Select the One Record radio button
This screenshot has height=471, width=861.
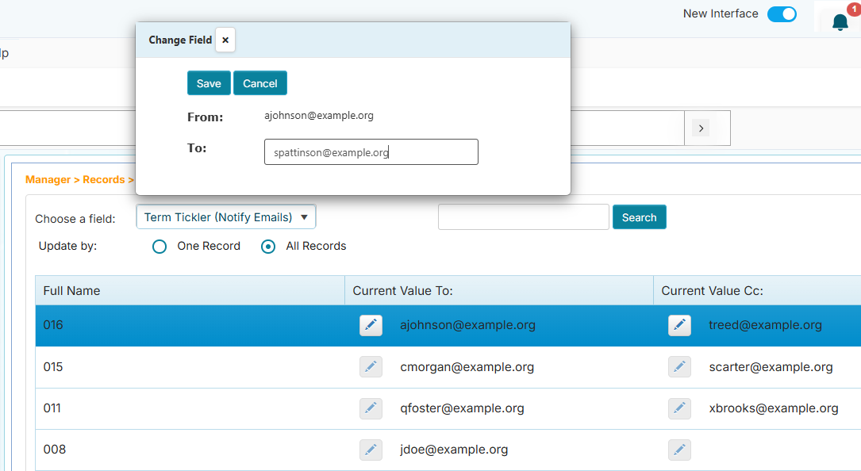[x=160, y=247]
